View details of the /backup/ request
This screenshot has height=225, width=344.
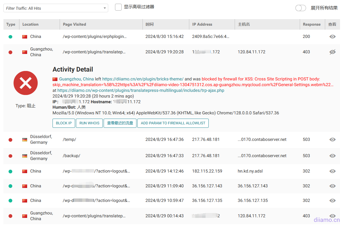click(332, 156)
